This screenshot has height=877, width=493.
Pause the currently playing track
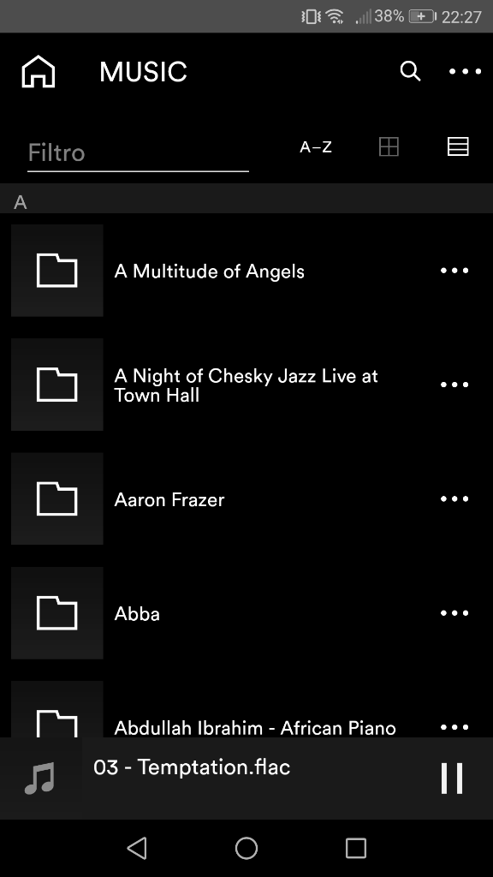coord(452,778)
